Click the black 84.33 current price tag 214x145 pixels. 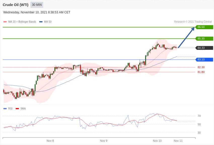pyautogui.click(x=204, y=48)
